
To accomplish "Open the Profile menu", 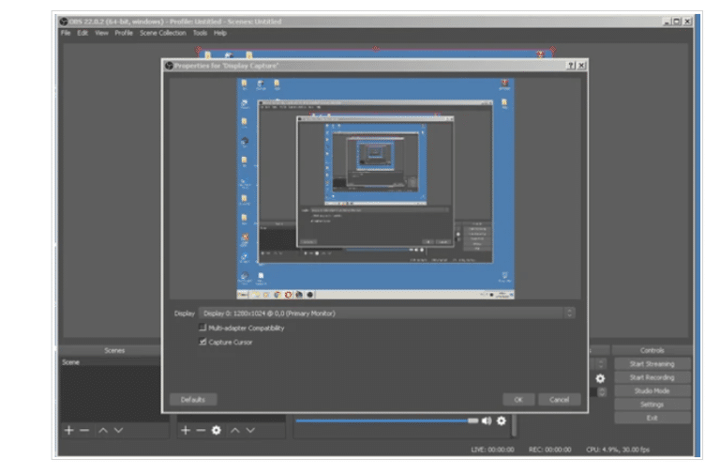I will coord(124,33).
